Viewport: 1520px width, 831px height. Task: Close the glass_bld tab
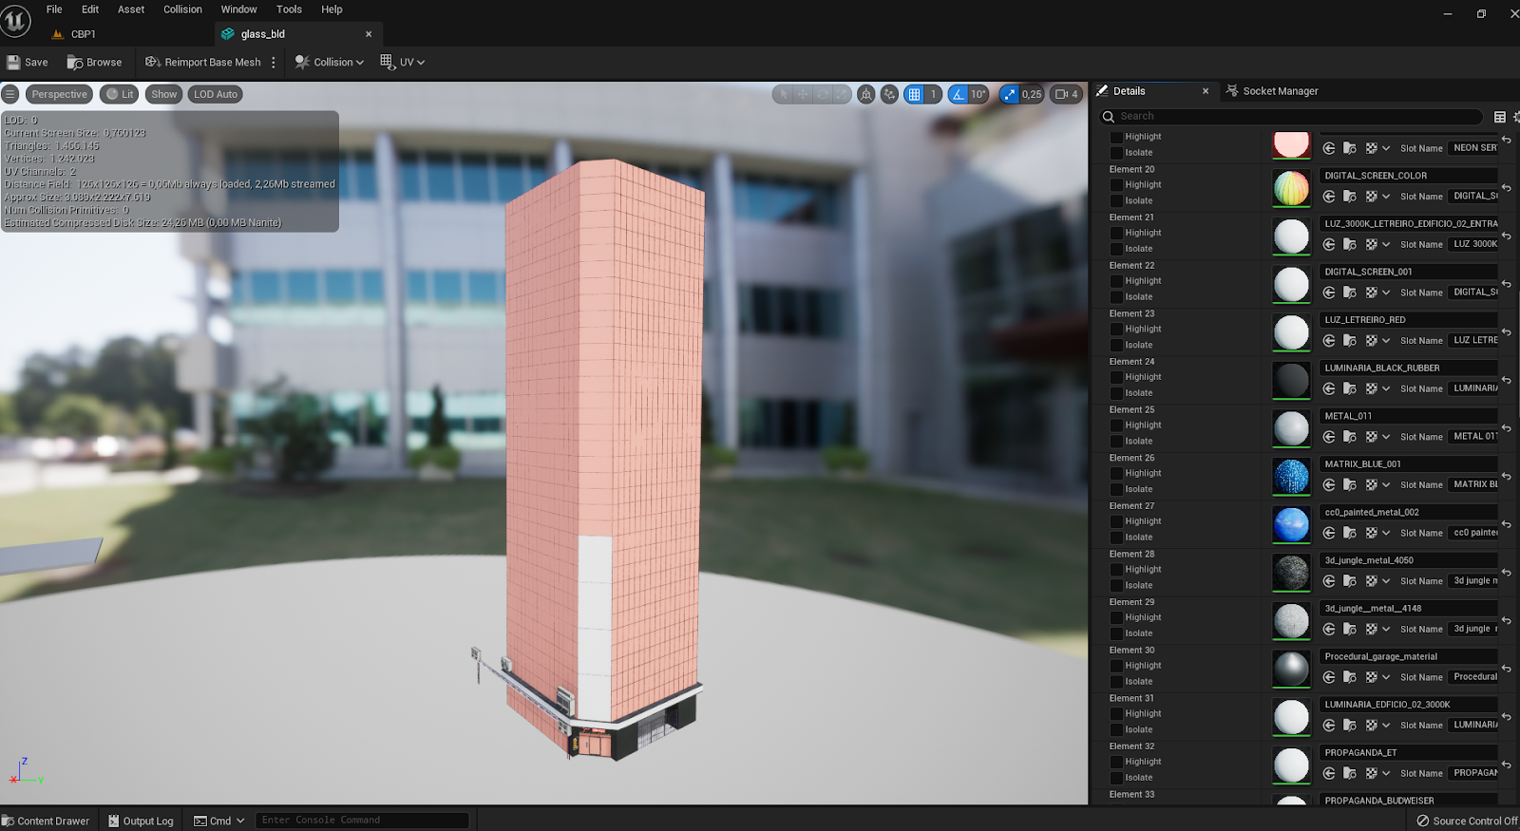[369, 34]
